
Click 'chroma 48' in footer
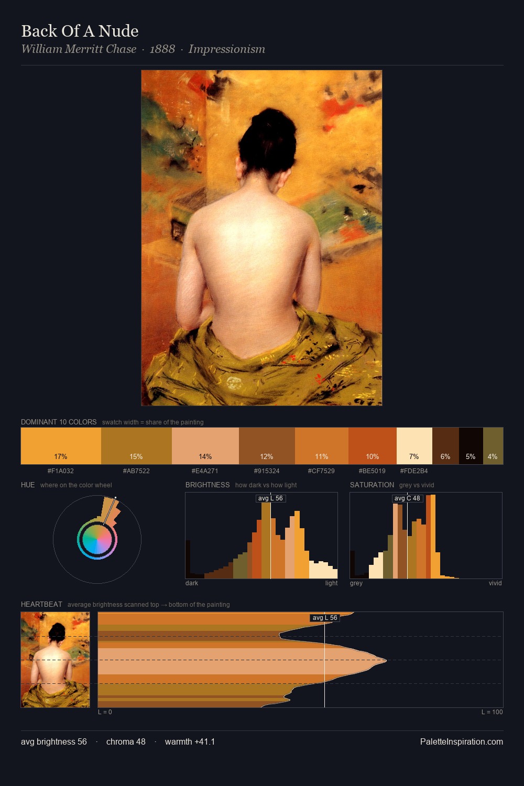tap(126, 741)
